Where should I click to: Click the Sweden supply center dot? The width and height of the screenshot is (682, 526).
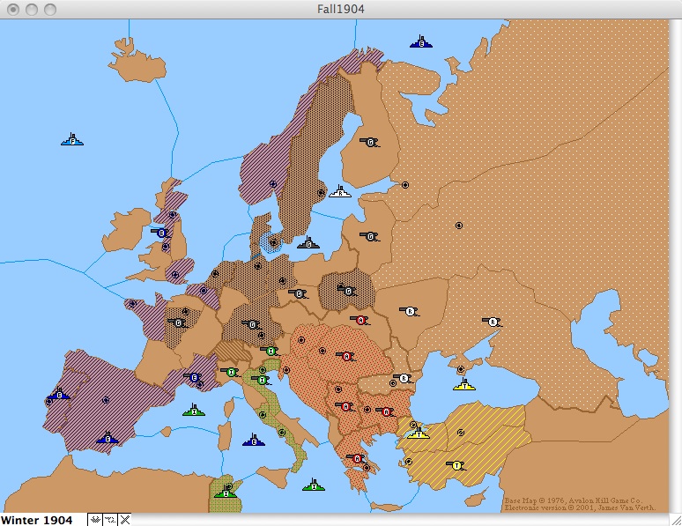321,193
